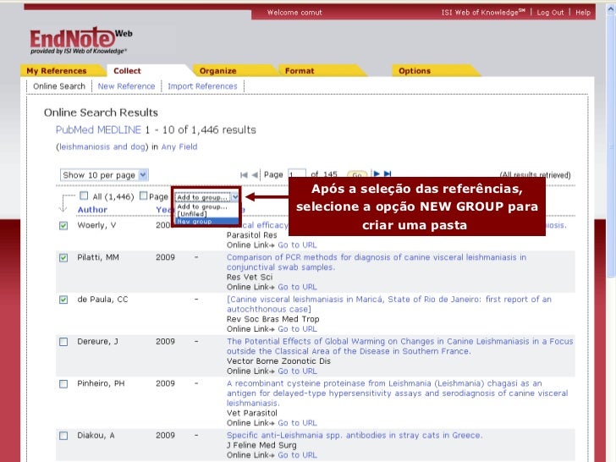This screenshot has height=462, width=616.
Task: Open Go to URL for Vector Borne Zoonotic Dis
Action: pos(297,371)
